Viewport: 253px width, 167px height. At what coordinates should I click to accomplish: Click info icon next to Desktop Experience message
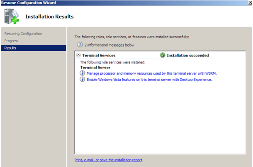pyautogui.click(x=82, y=79)
